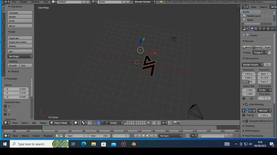The image size is (277, 155).
Task: Open the 24 fps frame rate dropdown
Action: (264, 90)
